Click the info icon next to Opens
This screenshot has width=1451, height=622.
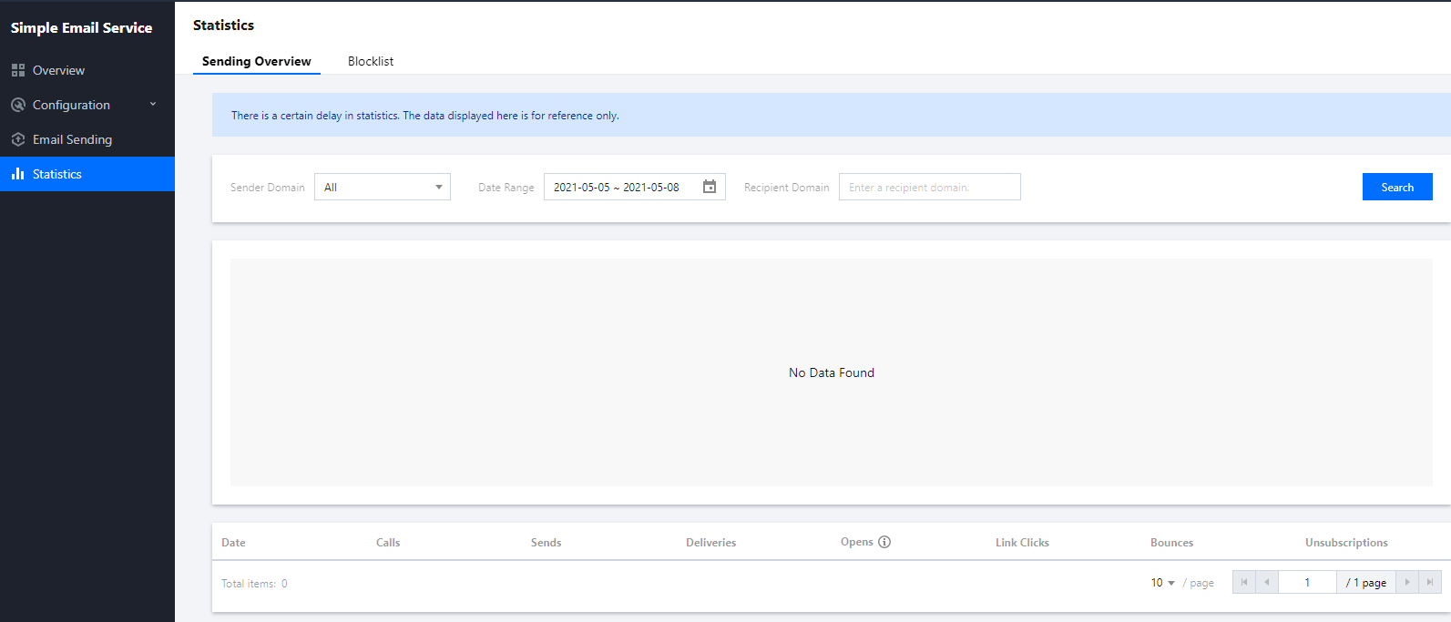click(884, 542)
